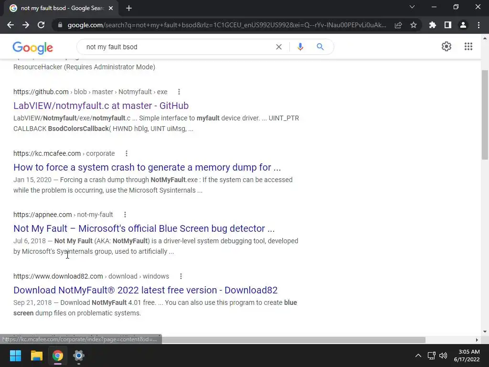Click the Chrome address bar URL
Image resolution: width=489 pixels, height=367 pixels.
tap(227, 25)
